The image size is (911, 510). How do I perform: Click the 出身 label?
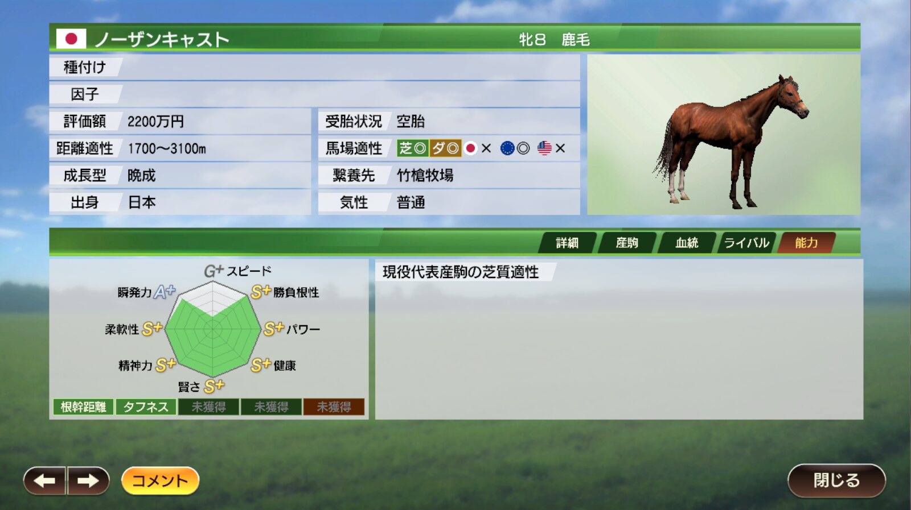[85, 202]
